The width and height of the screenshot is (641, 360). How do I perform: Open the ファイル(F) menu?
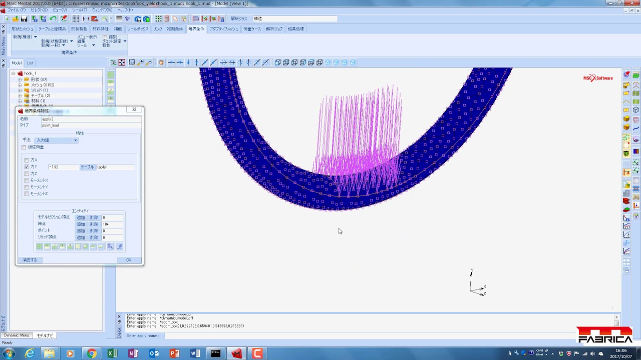(x=17, y=10)
